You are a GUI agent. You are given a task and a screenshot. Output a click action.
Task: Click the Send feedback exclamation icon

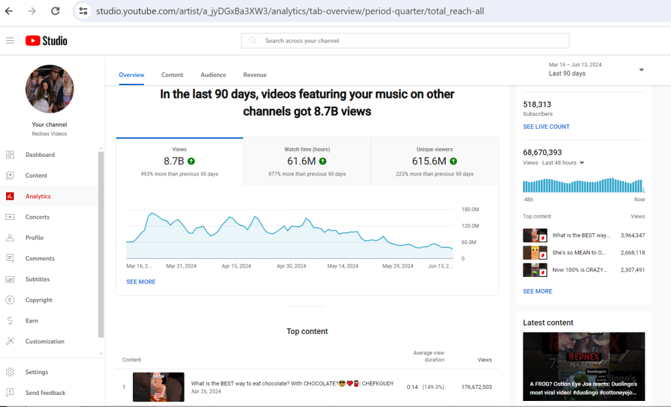pyautogui.click(x=10, y=392)
